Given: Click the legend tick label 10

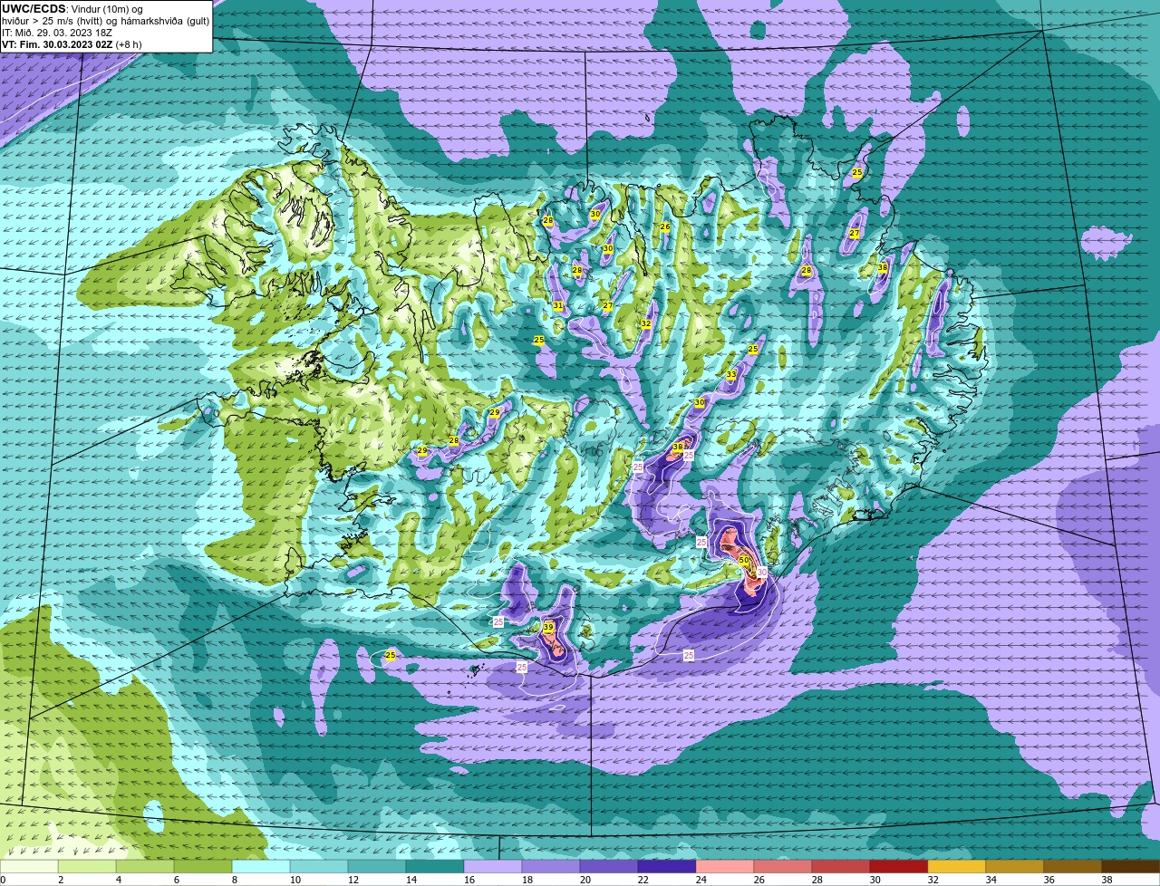Looking at the screenshot, I should pyautogui.click(x=295, y=880).
